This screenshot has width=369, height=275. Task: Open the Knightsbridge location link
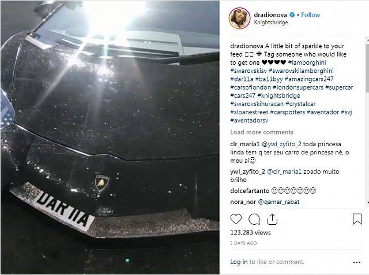[x=271, y=23]
